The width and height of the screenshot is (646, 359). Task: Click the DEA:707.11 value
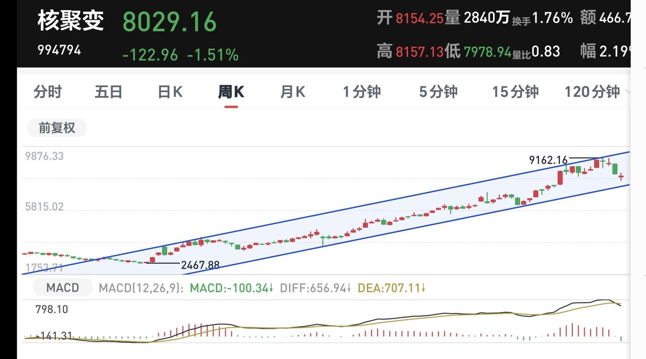[x=392, y=288]
